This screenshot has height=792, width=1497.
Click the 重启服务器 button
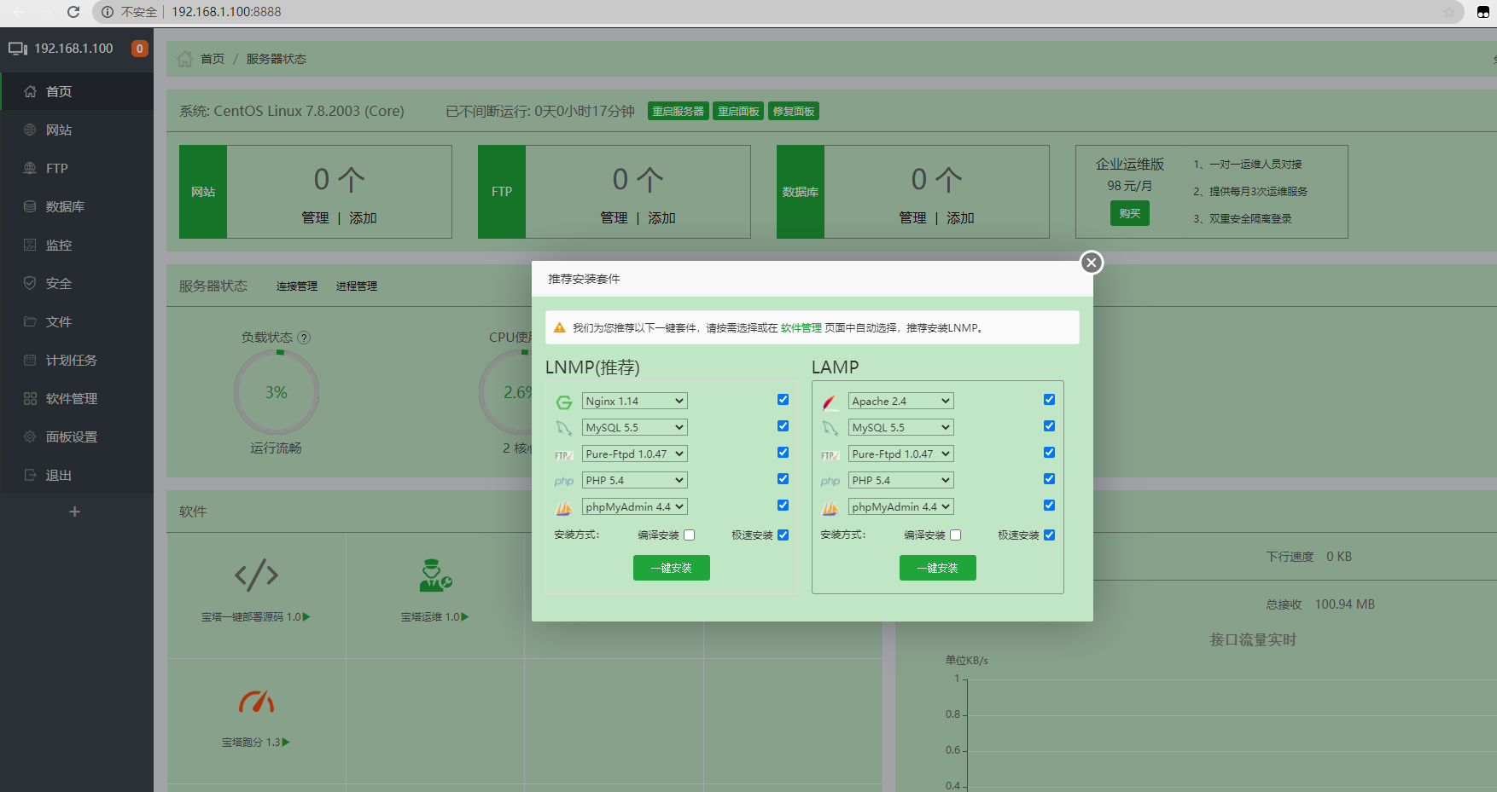(x=679, y=112)
